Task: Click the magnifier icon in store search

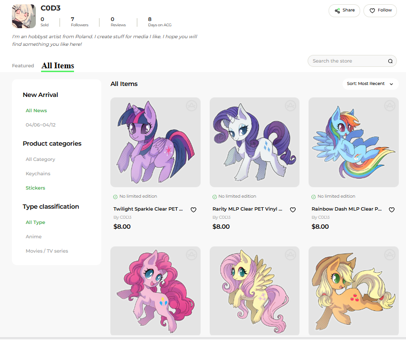Action: coord(390,61)
